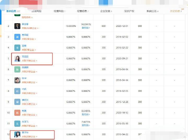This screenshot has height=140, width=188.
Task: Open shareholder name 陈华 in row 7
Action: coord(24,78)
